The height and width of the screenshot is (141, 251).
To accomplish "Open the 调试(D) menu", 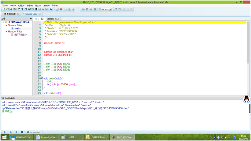I will click(x=38, y=5).
